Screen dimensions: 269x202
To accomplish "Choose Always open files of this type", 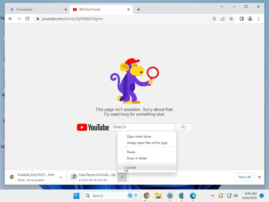I will coord(147,143).
